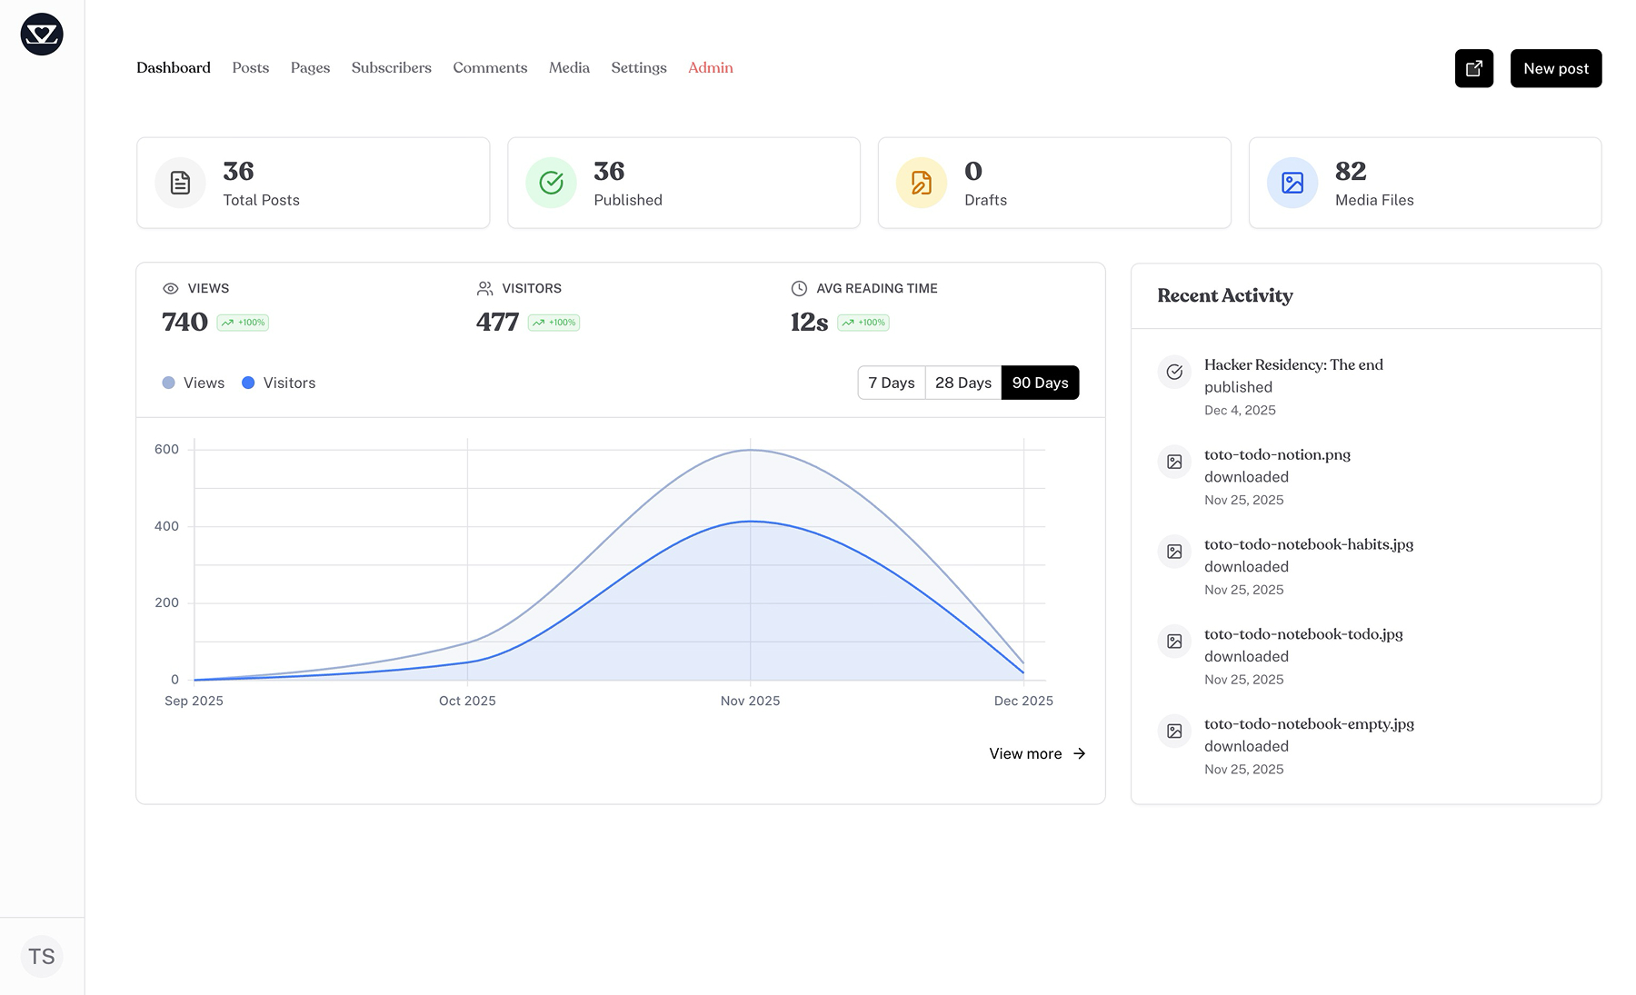Screen dimensions: 1636x995
Task: Switch chart range to 28 Days
Action: pos(963,383)
